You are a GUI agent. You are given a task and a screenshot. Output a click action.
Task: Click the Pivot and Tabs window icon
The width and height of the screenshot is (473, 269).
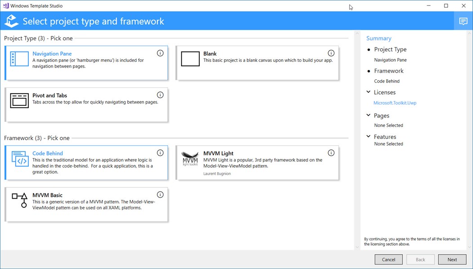[x=19, y=100]
